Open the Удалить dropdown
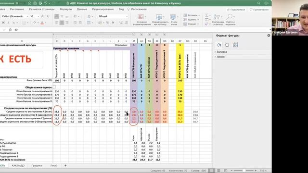Screen dimensions: 308x173 (x=191, y=20)
